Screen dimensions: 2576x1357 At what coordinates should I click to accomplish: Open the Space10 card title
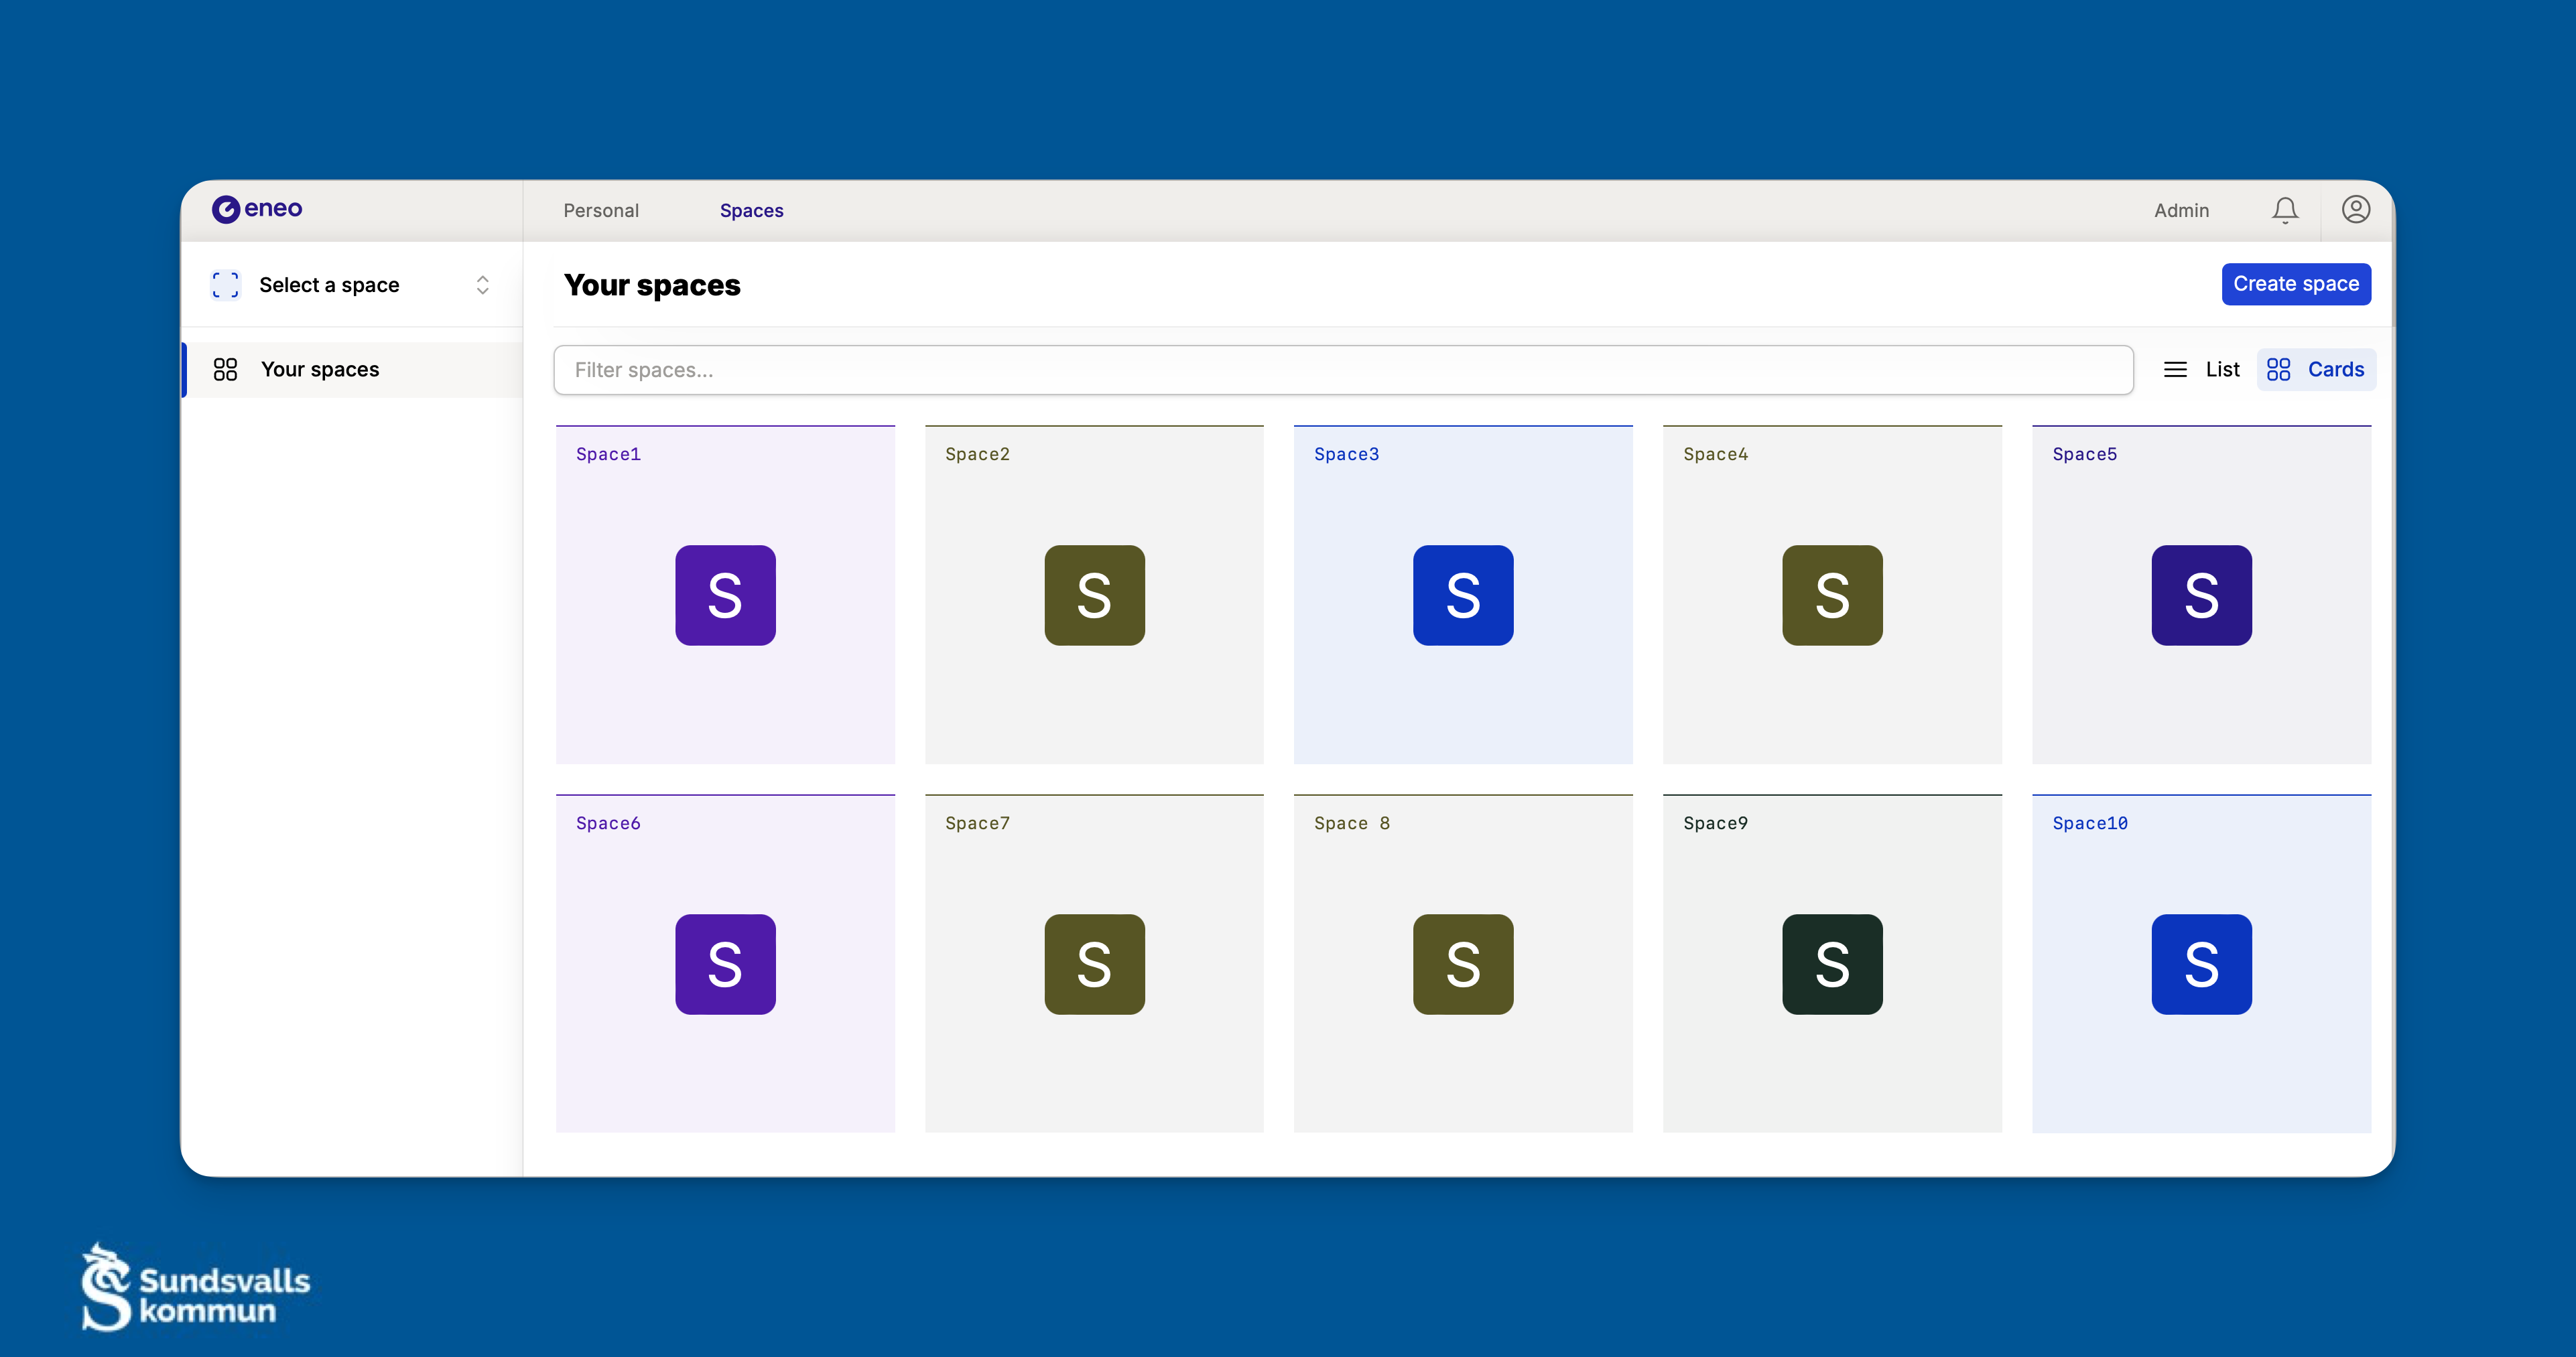tap(2089, 823)
